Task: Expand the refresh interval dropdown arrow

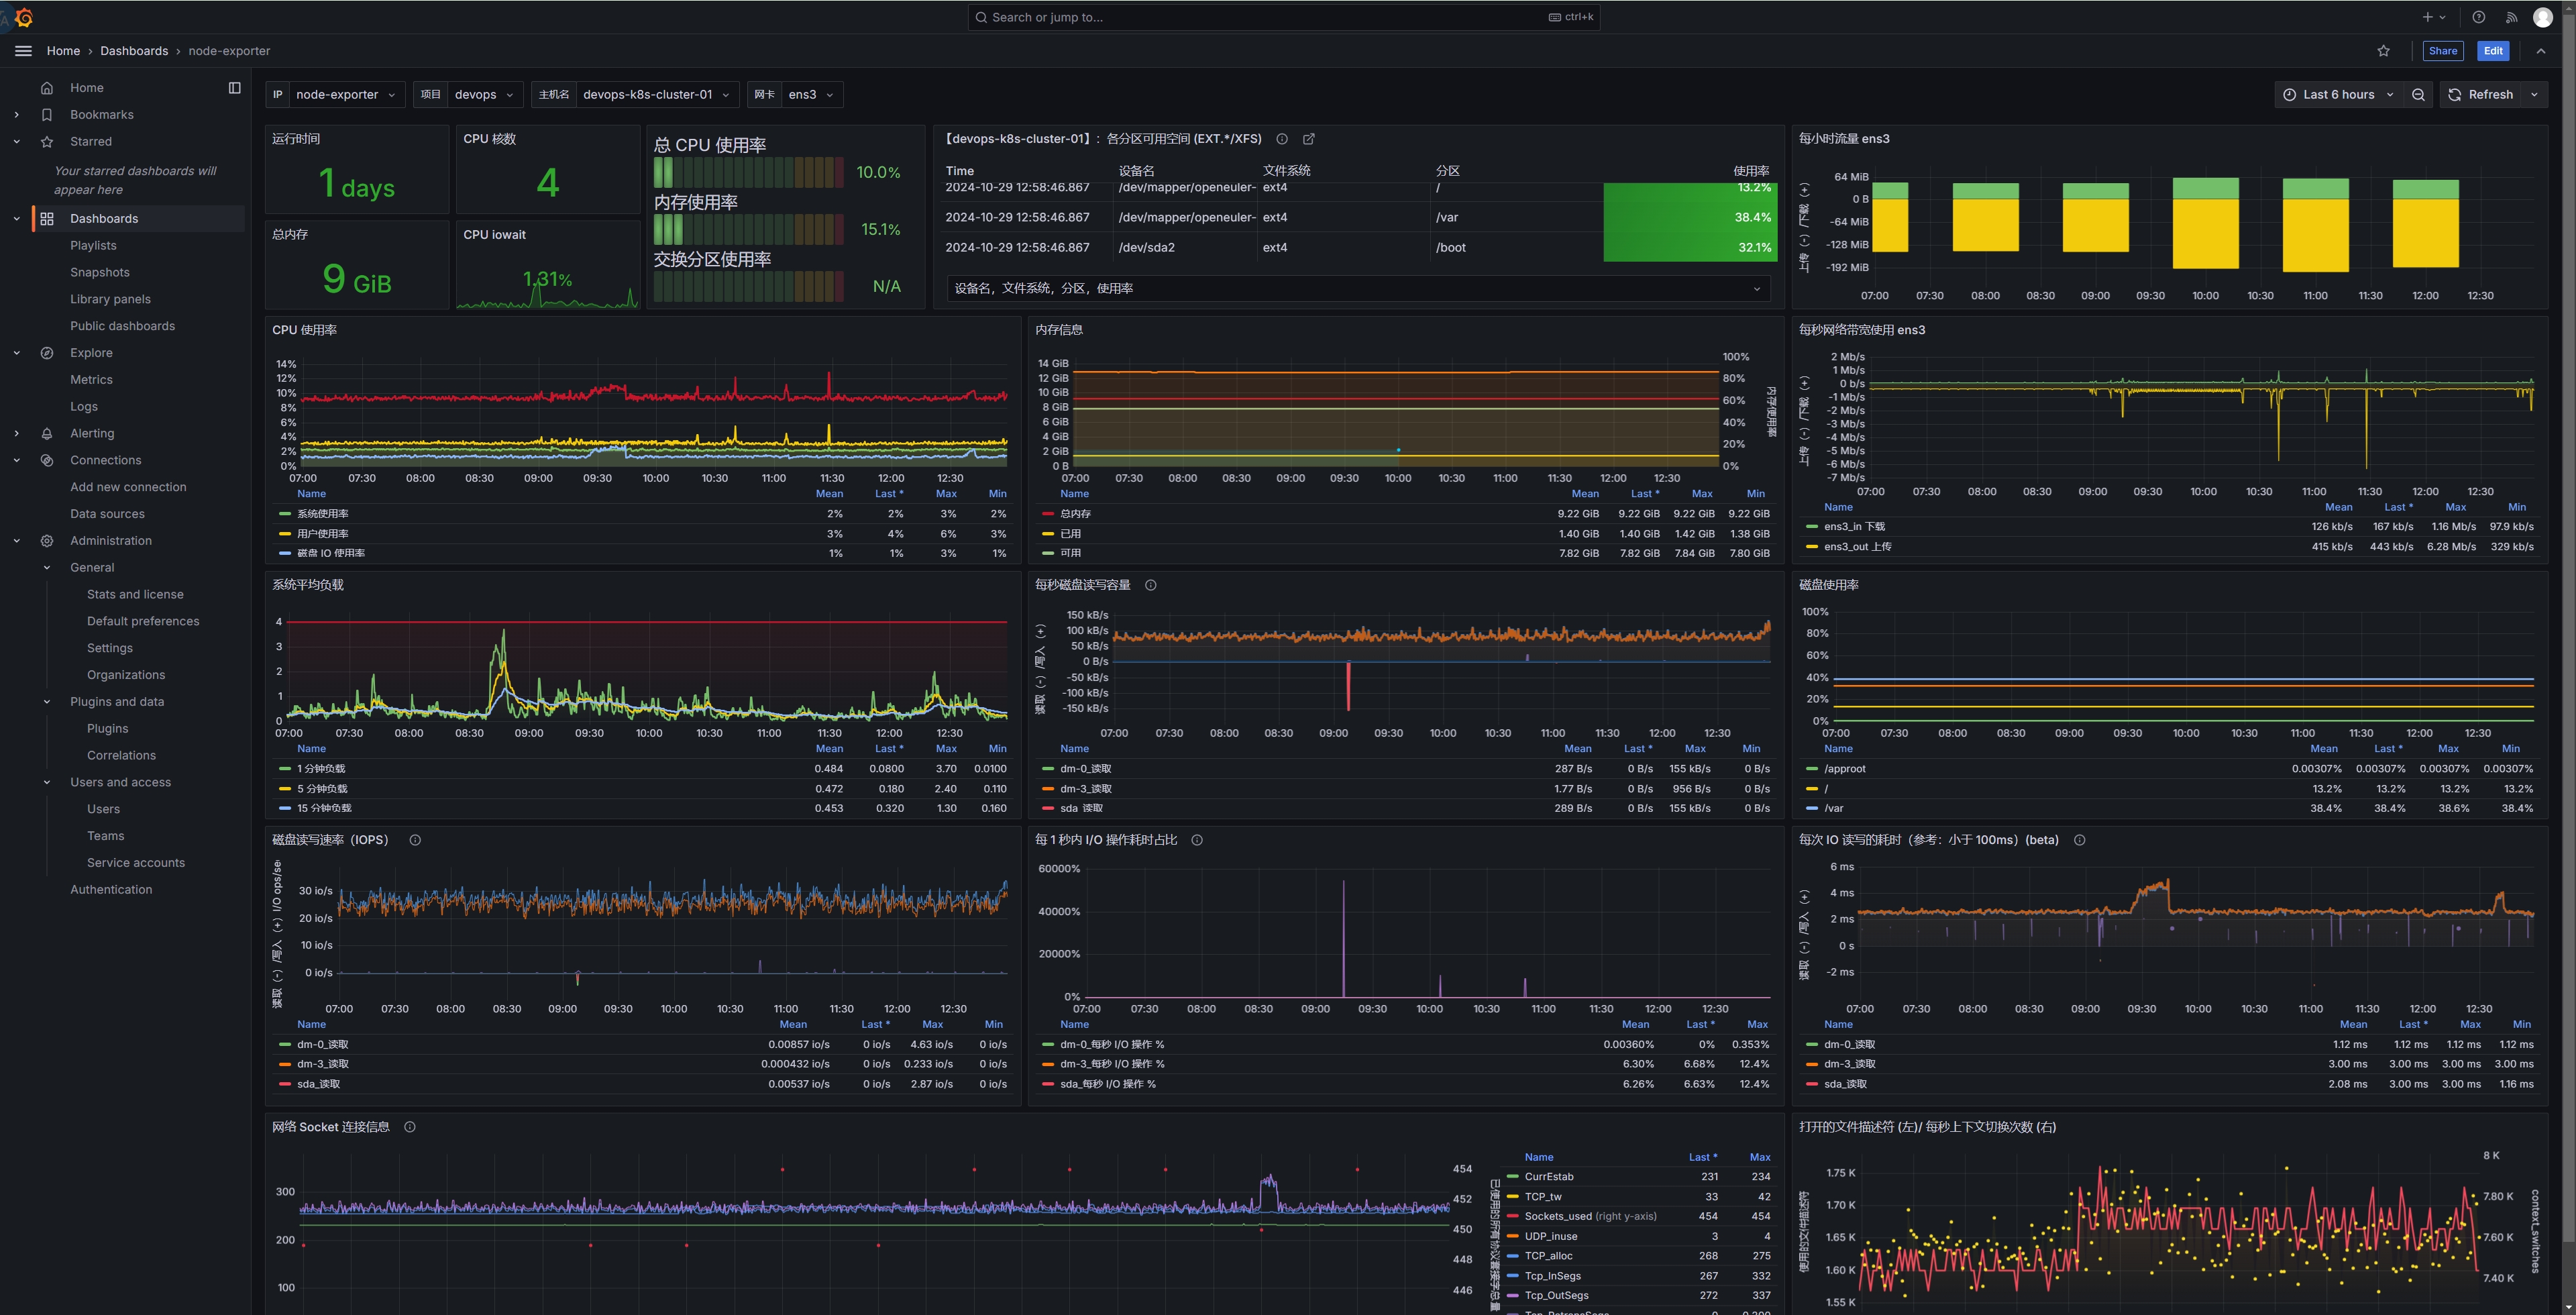Action: 2534,95
